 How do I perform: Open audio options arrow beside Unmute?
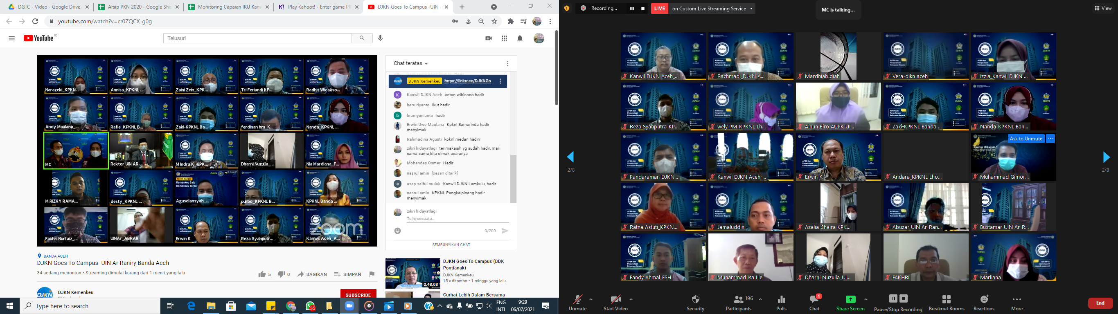pos(591,299)
